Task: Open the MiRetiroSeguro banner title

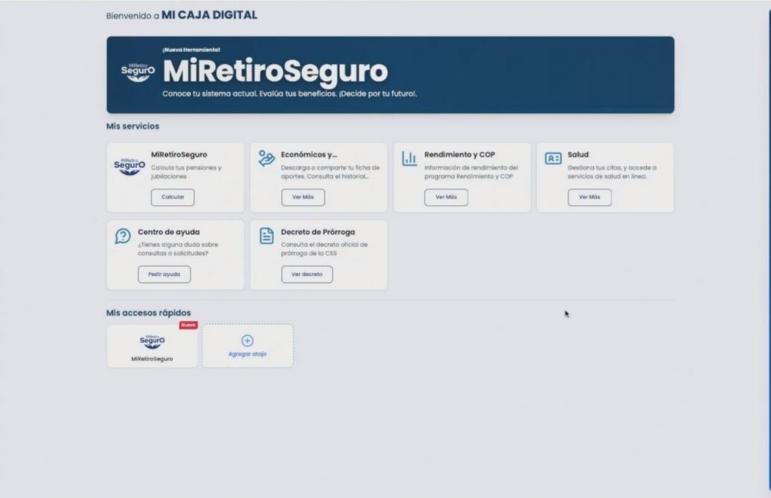Action: [x=276, y=72]
